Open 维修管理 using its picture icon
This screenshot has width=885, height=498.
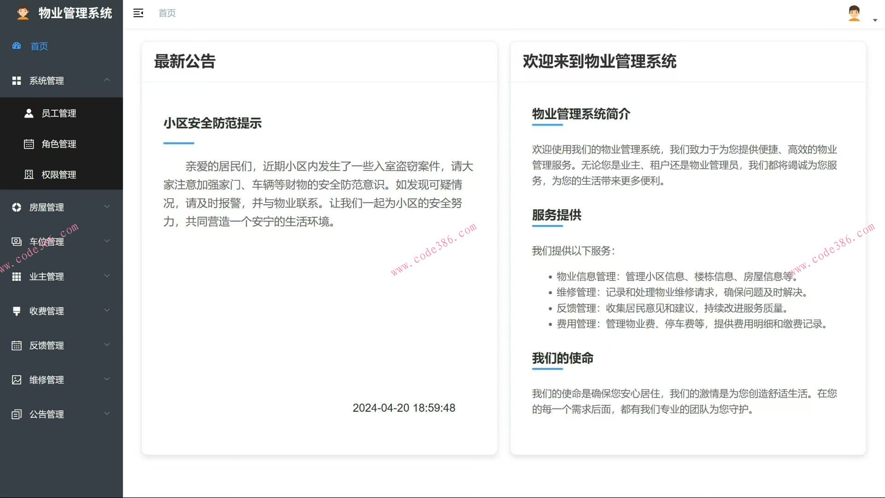click(17, 379)
